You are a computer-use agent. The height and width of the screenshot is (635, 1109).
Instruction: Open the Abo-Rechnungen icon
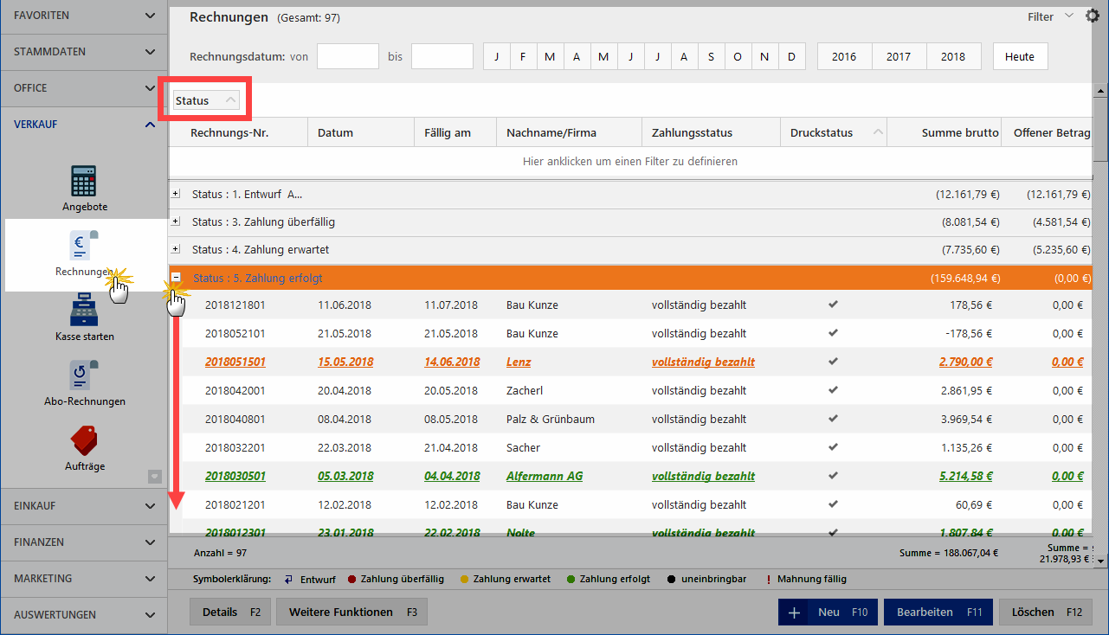point(84,375)
